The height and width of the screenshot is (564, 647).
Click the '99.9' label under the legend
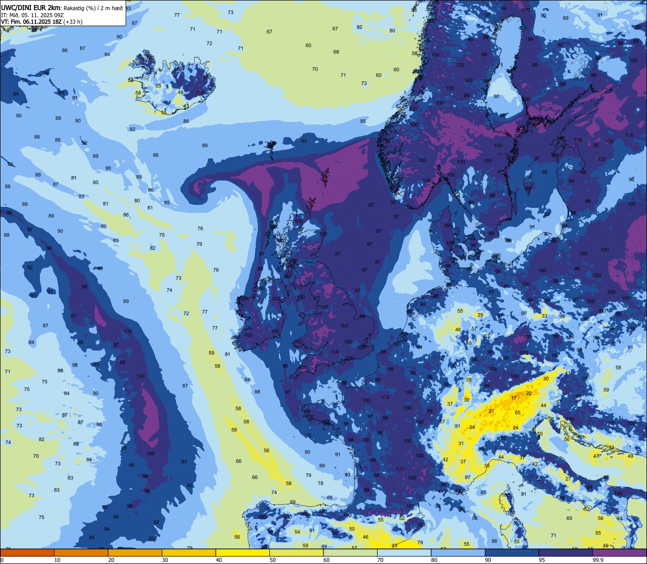point(598,560)
